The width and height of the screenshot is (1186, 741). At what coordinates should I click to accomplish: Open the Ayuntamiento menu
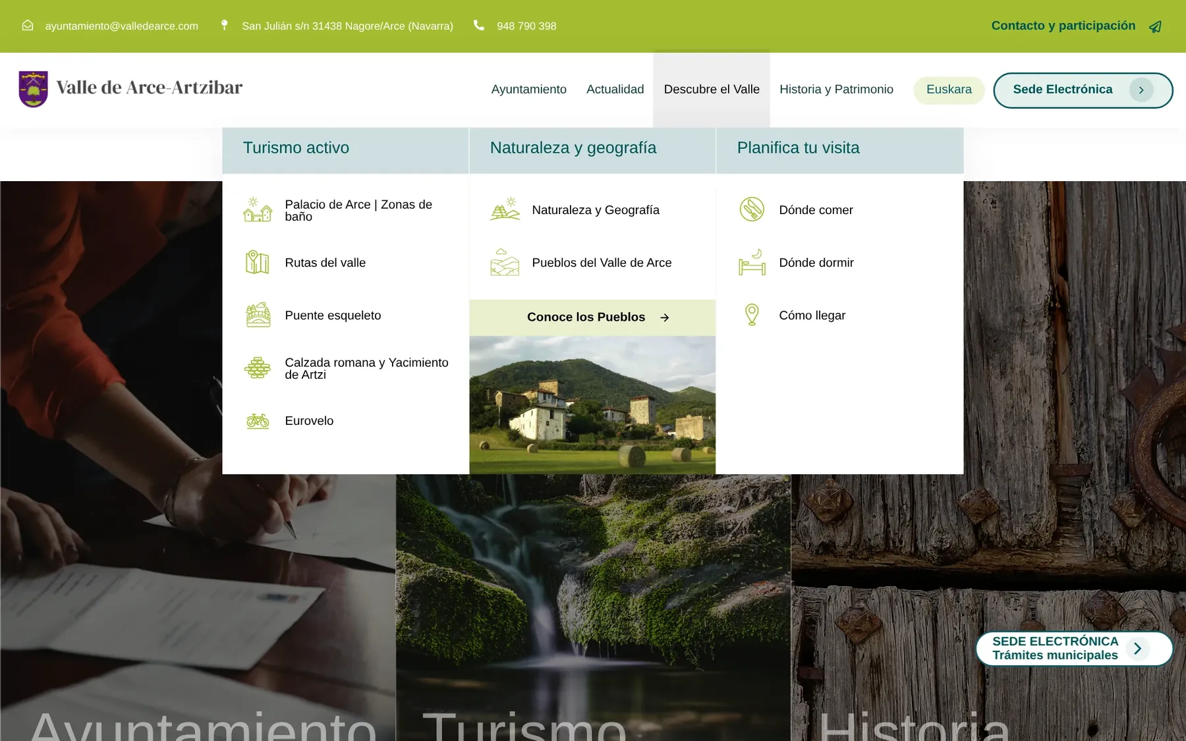[528, 89]
